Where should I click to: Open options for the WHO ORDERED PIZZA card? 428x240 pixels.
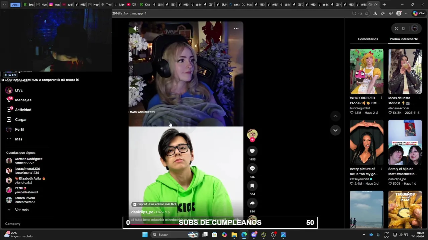click(382, 98)
